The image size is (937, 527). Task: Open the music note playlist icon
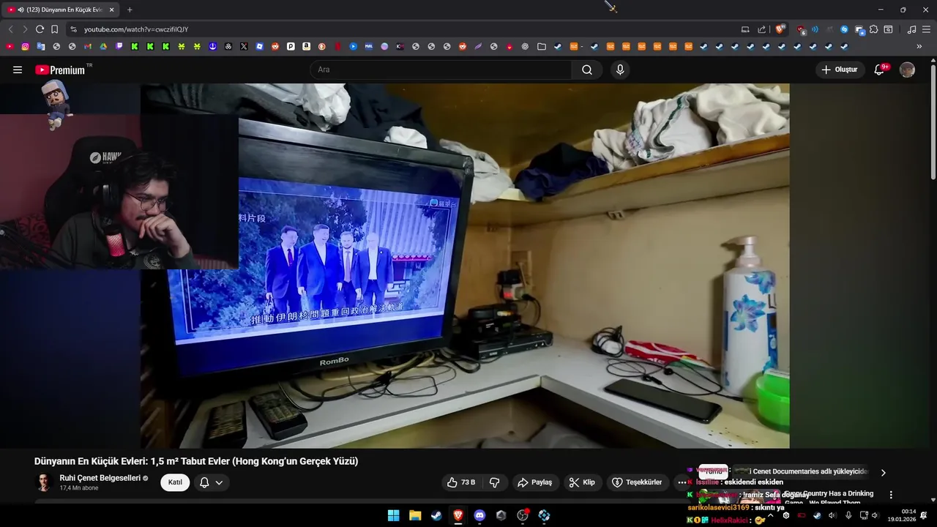[x=911, y=29]
